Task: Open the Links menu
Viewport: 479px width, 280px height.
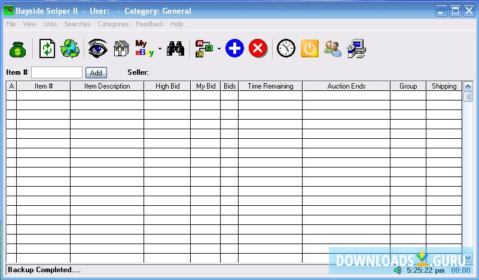Action: coord(50,24)
